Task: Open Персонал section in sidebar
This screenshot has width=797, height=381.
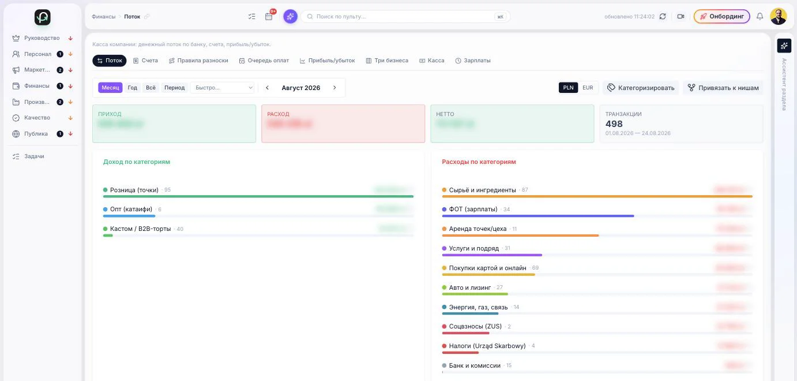Action: point(37,54)
